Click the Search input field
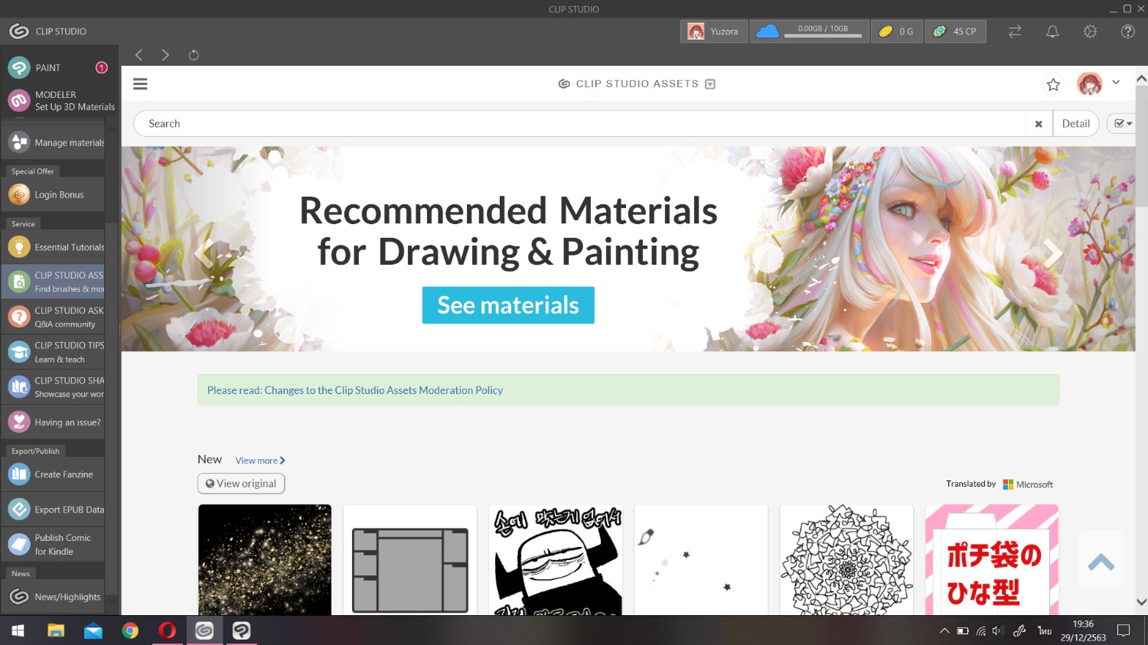The image size is (1148, 645). coord(579,123)
